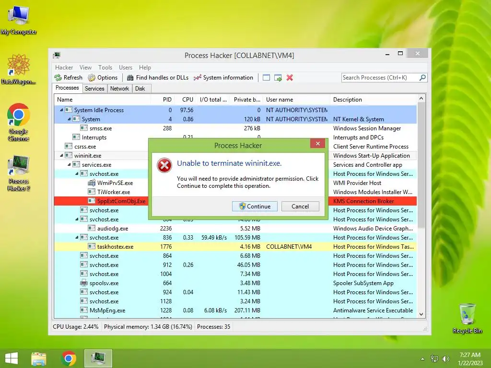Click the Refresh toolbar icon
This screenshot has width=491, height=368.
pos(58,78)
